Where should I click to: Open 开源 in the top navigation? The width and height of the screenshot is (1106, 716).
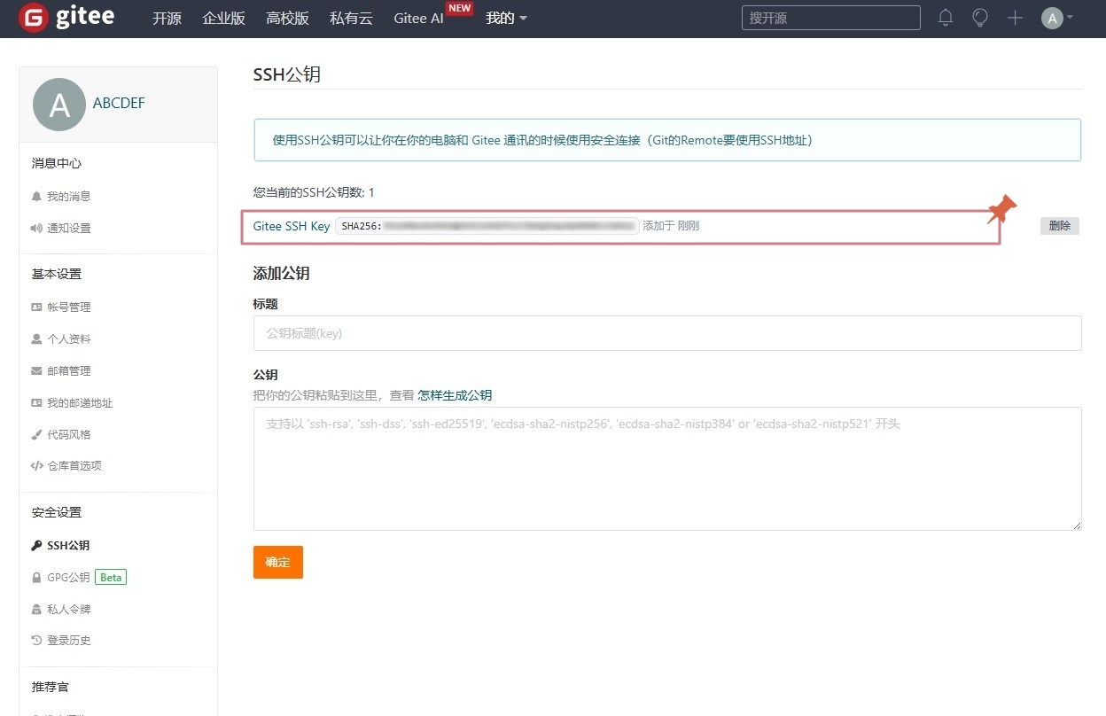[167, 18]
